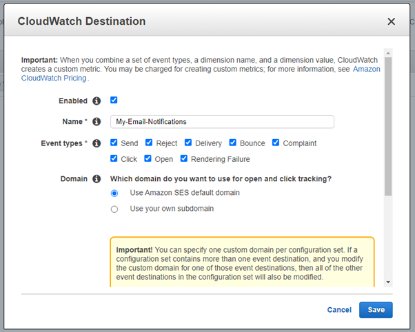
Task: Click the info icon next to Domain
Action: pyautogui.click(x=97, y=179)
